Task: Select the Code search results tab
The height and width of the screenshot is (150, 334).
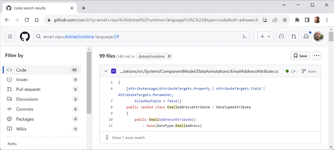Action: coord(40,8)
